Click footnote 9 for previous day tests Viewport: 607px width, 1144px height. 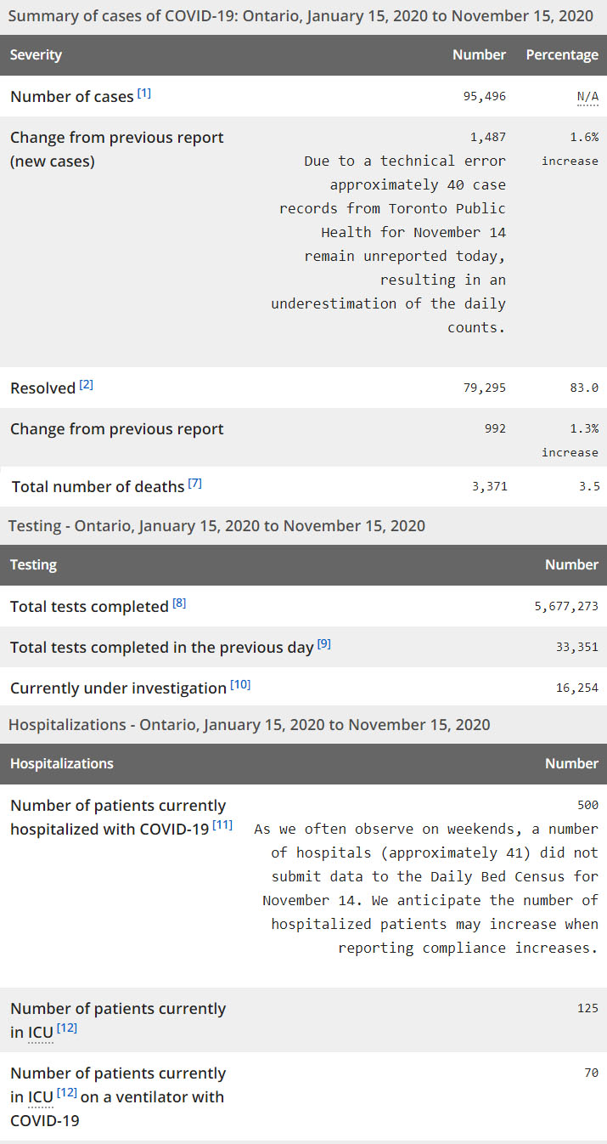pos(324,644)
